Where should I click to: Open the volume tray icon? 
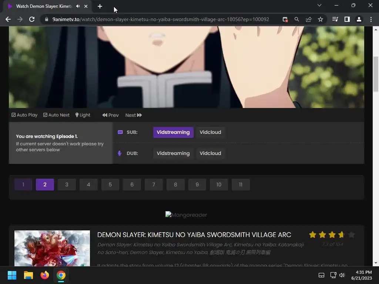[x=342, y=275]
